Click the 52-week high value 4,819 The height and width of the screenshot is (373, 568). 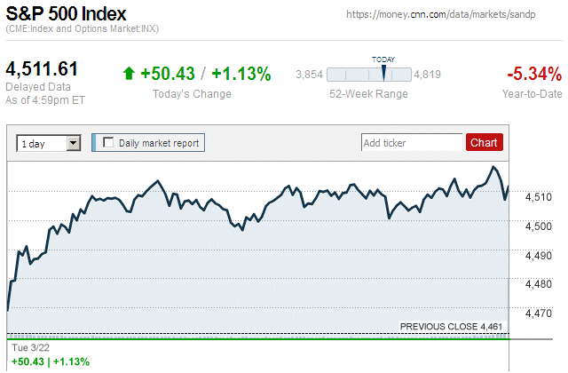coord(428,74)
